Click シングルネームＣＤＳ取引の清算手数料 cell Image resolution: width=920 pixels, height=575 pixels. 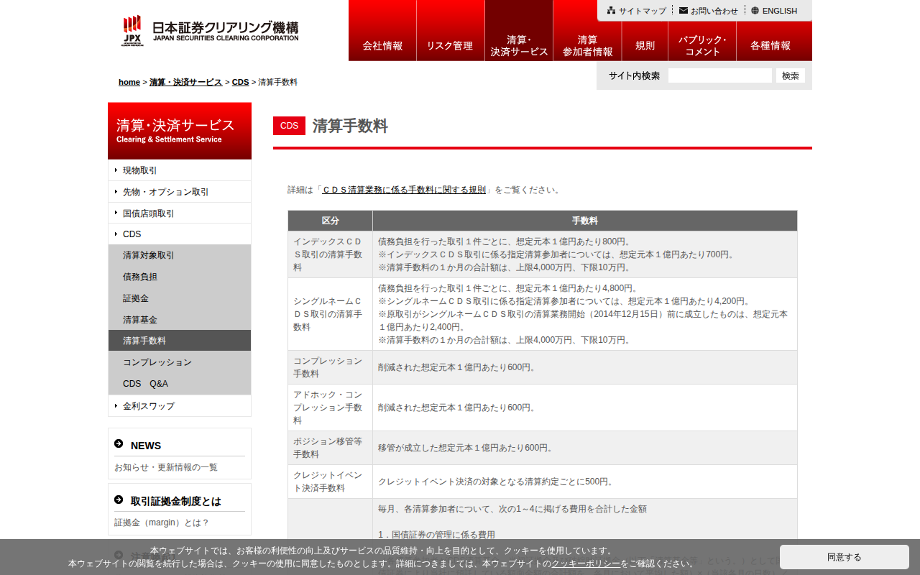pyautogui.click(x=331, y=314)
